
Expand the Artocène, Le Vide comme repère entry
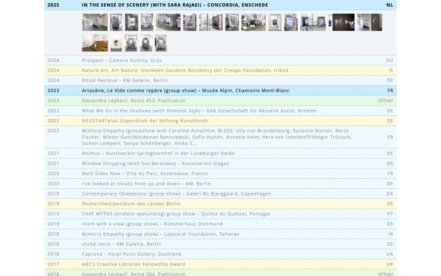220,91
